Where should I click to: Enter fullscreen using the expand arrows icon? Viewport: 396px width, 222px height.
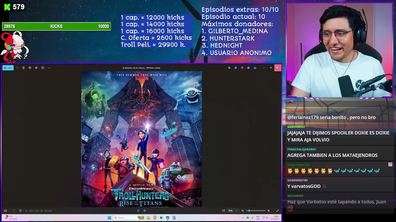tap(277, 211)
